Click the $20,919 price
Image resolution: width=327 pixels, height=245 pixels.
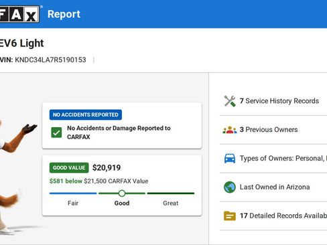107,167
